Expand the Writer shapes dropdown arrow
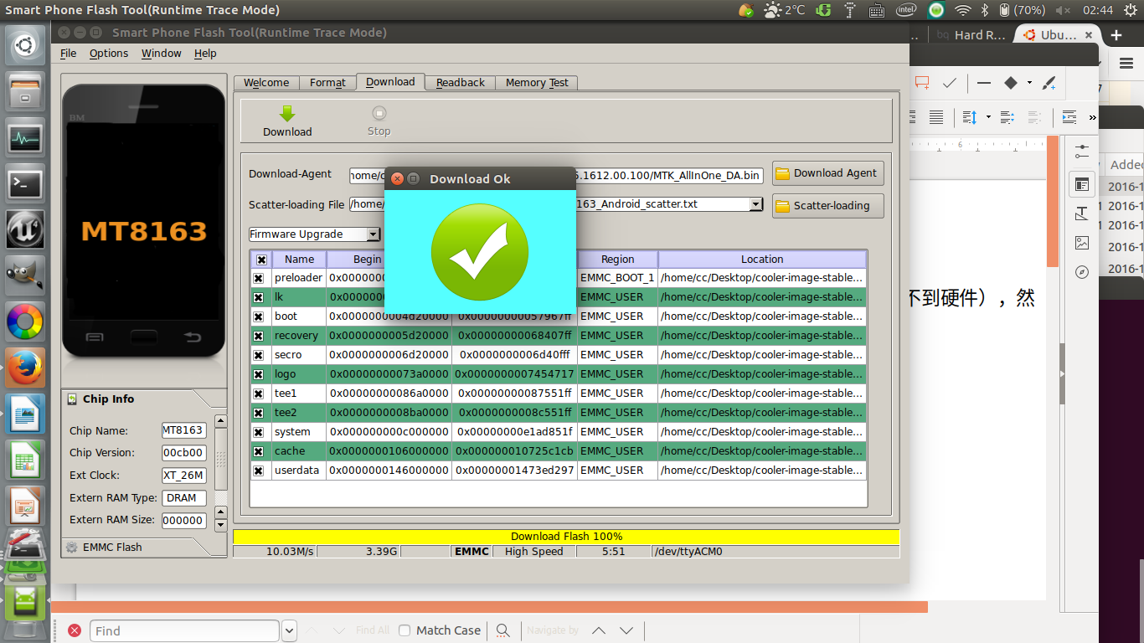1144x643 pixels. coord(1028,83)
